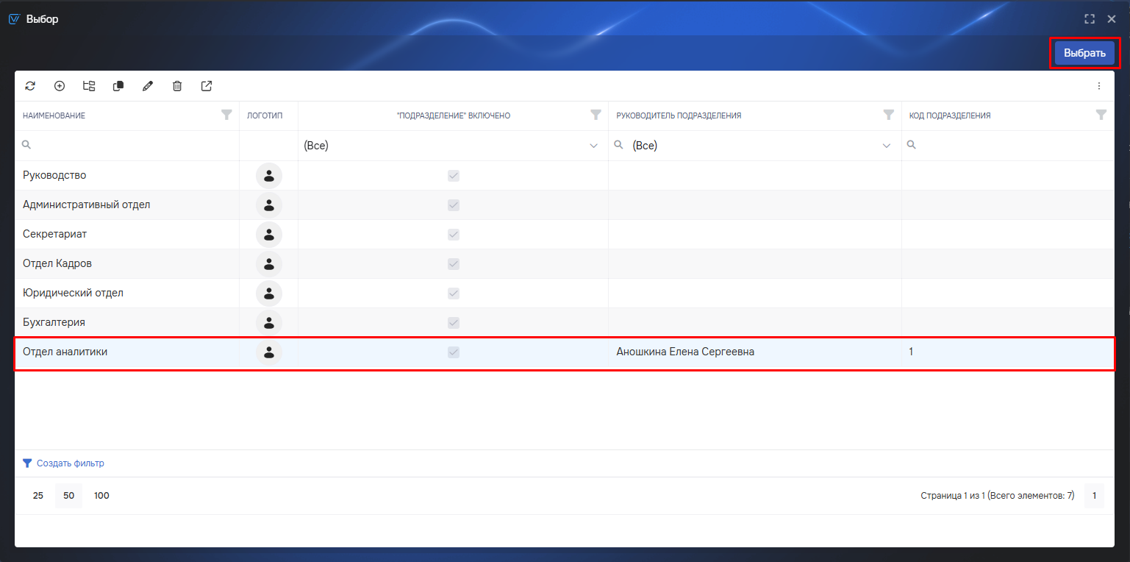Go to page 1 in the pager
This screenshot has width=1130, height=562.
[x=1094, y=496]
